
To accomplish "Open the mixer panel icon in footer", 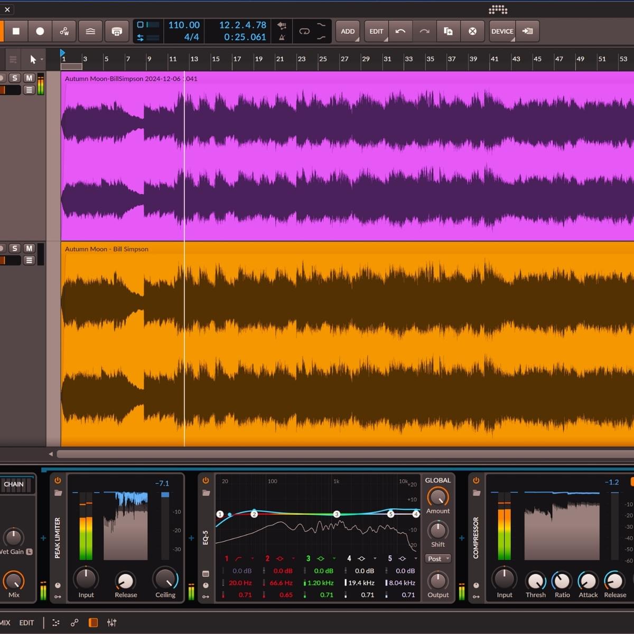I will click(111, 623).
